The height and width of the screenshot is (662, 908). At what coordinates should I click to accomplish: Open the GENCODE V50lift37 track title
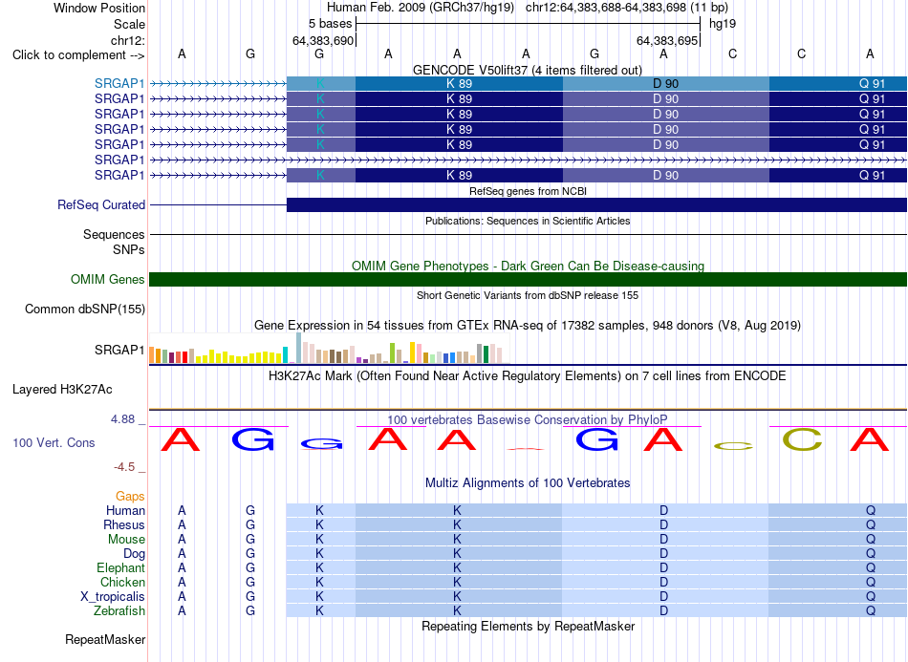point(528,70)
